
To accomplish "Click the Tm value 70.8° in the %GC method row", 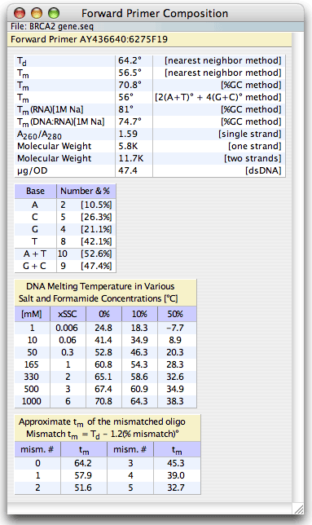I will coord(130,85).
